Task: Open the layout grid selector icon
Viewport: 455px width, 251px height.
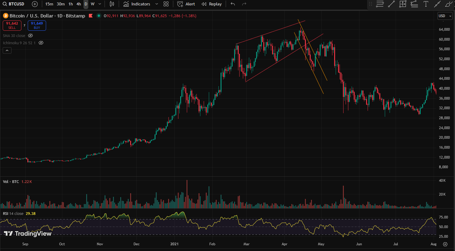Action: (166, 4)
